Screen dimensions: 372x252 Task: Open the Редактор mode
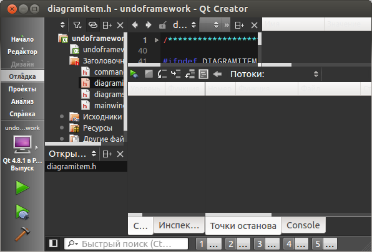point(22,52)
